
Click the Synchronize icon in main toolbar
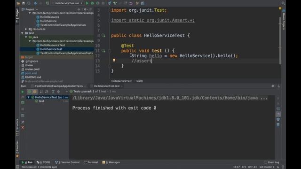coord(29,3)
